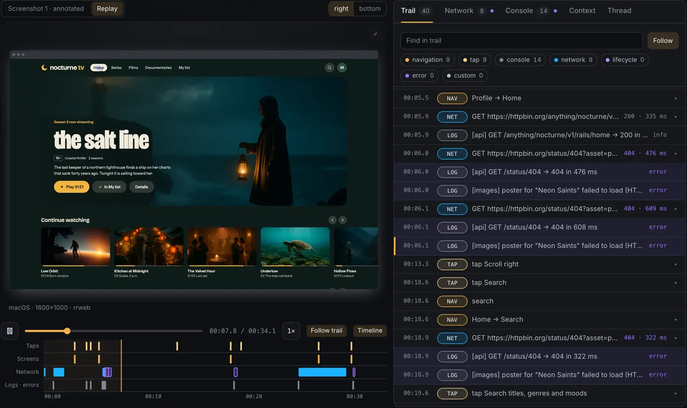Open the playback speed 1× selector
Viewport: 687px width, 408px height.
click(x=291, y=331)
